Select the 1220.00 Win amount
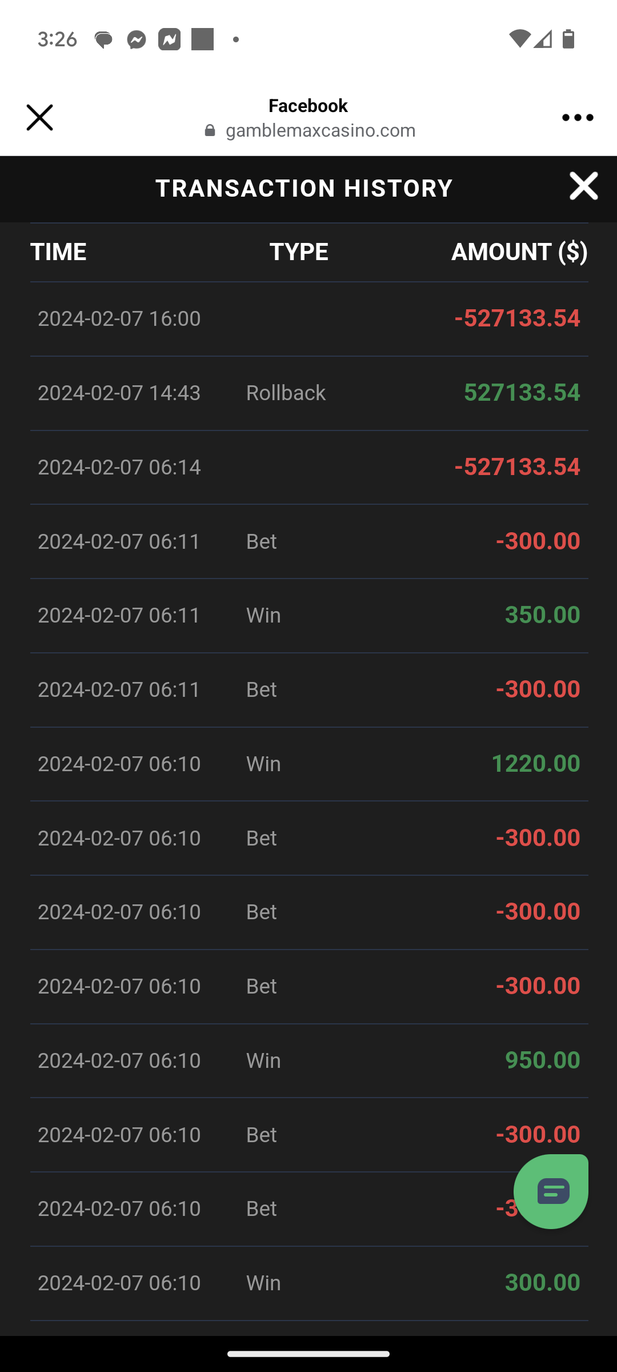 coord(535,764)
